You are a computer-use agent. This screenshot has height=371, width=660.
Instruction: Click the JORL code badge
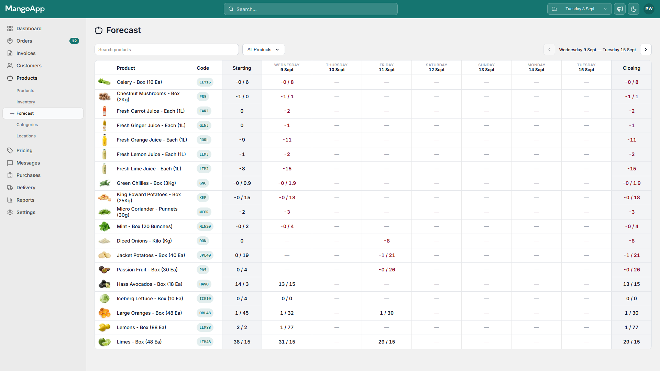pos(204,140)
